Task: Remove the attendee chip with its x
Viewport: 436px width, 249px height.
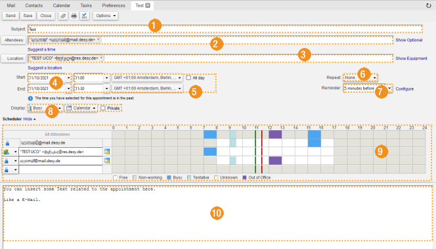Action: point(98,39)
